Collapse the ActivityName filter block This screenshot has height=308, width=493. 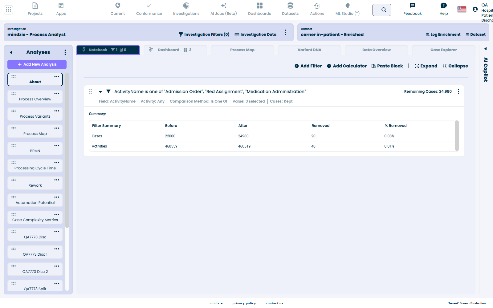[x=100, y=91]
